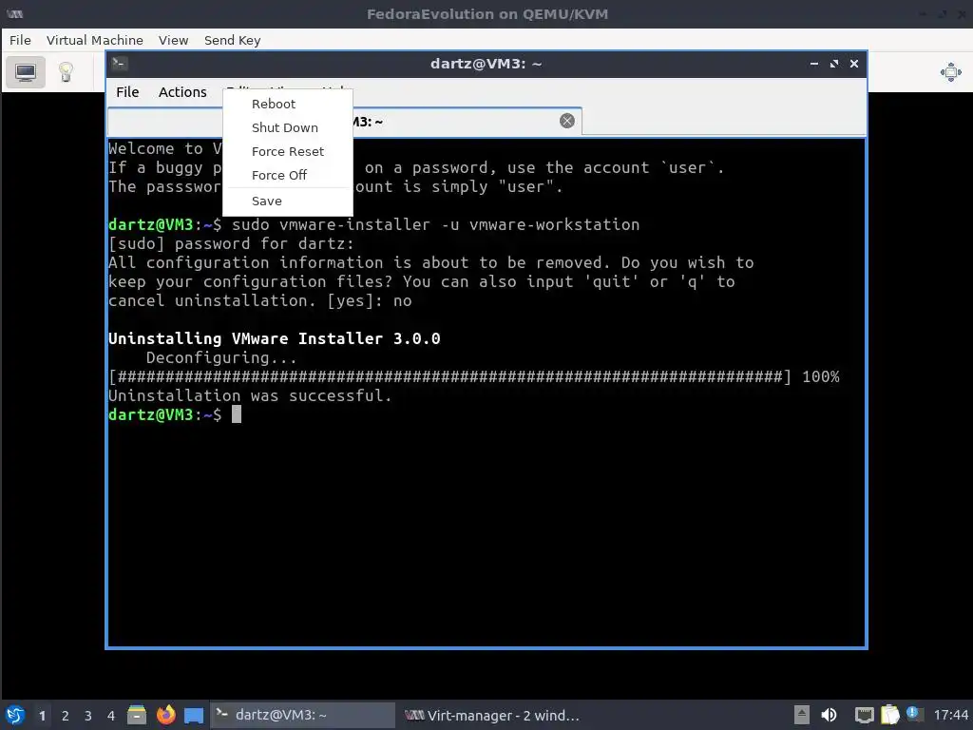
Task: Open the Virtual Machine menu
Action: [x=94, y=40]
